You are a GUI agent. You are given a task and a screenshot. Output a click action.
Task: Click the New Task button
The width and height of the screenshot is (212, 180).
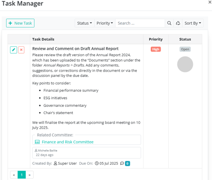pos(20,23)
